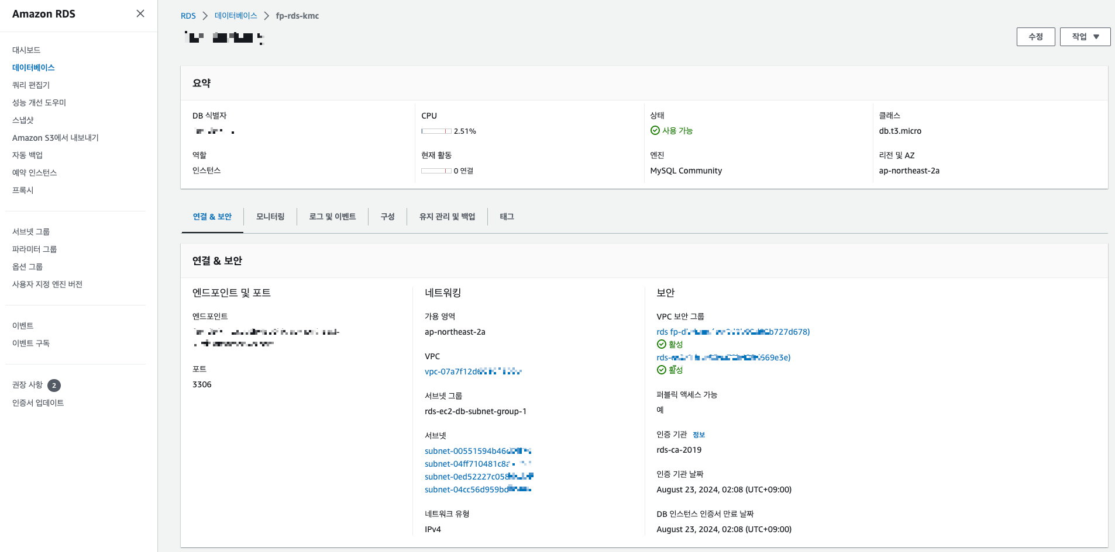Switch to the 구성 tab

[x=387, y=217]
